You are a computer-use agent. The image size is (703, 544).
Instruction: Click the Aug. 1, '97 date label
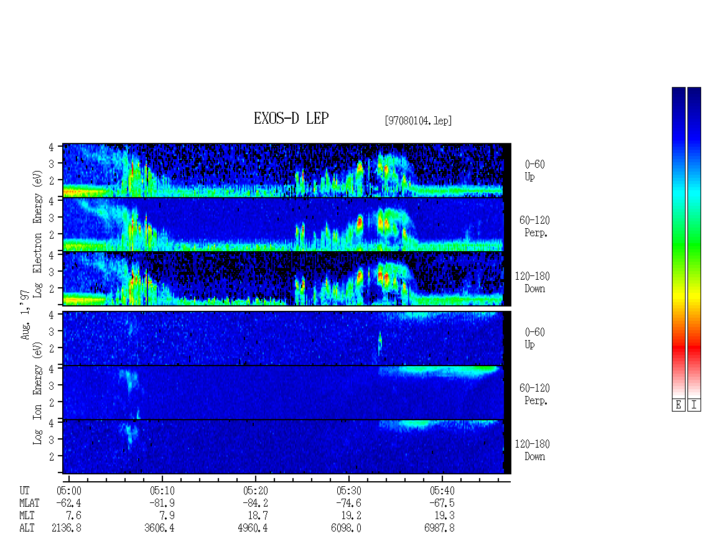(26, 314)
